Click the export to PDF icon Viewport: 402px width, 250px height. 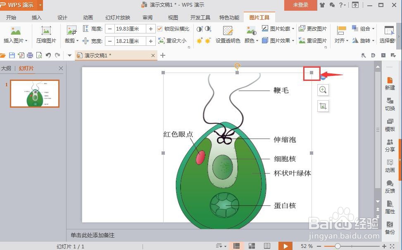pos(21,55)
